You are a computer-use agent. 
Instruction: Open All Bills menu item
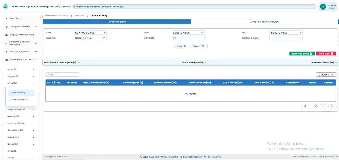(x=11, y=158)
